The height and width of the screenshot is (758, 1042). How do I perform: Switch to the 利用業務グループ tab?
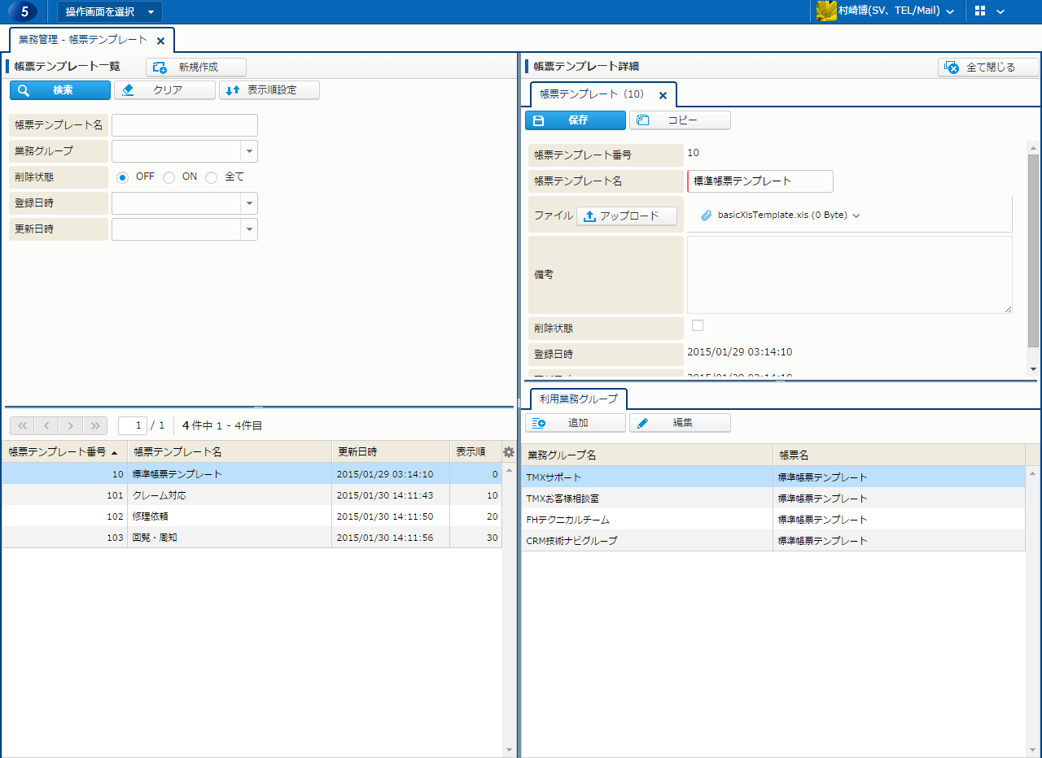click(x=578, y=399)
